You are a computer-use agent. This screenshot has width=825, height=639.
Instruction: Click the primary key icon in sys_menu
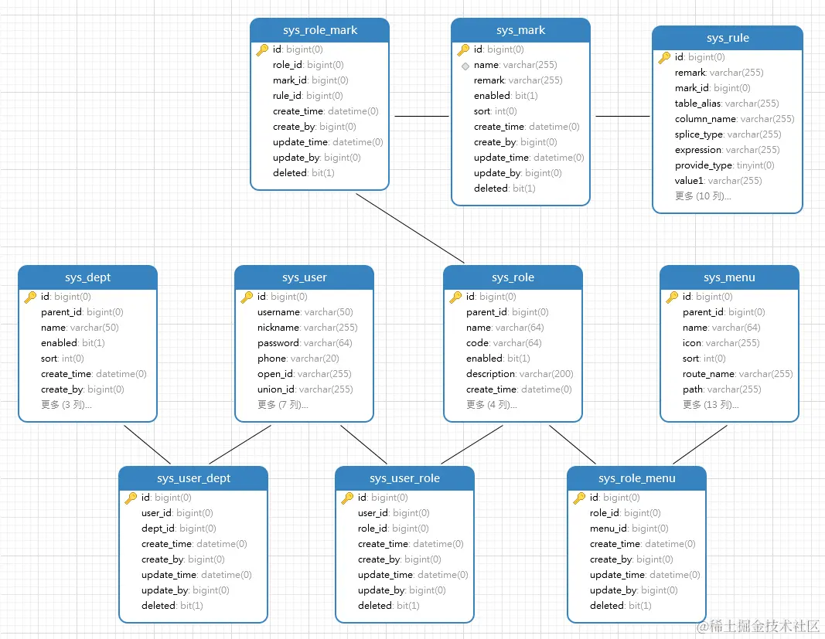[x=672, y=297]
